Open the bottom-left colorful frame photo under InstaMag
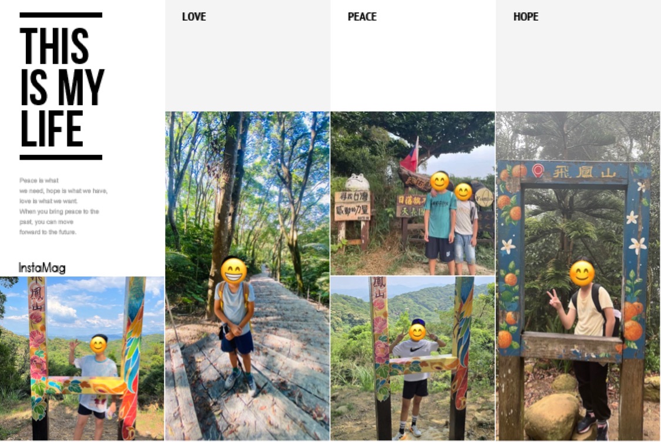 pos(82,358)
